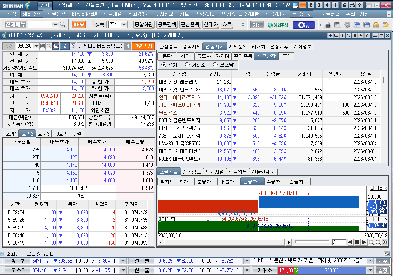Click the star favorites icon in the toolbar

[x=385, y=25]
